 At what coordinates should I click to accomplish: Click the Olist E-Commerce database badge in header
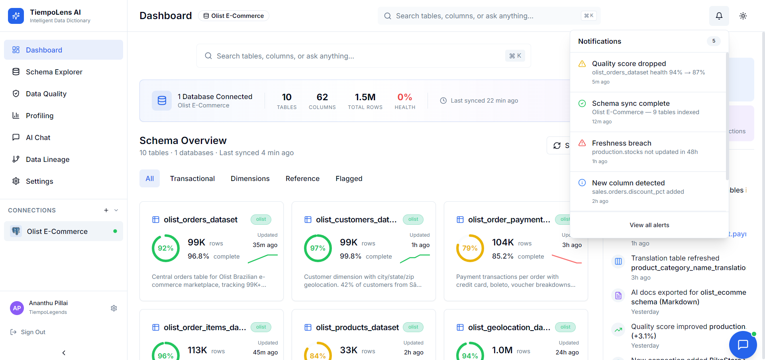(233, 16)
